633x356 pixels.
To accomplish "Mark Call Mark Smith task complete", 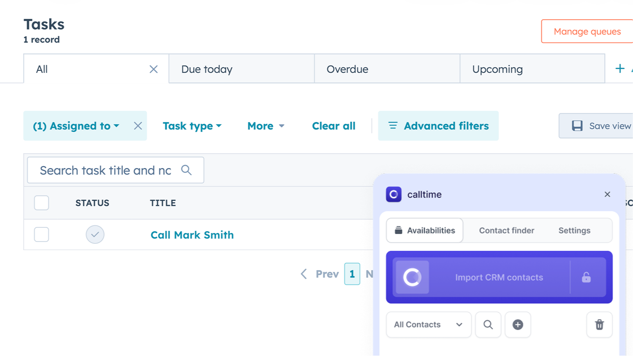I will [x=95, y=235].
